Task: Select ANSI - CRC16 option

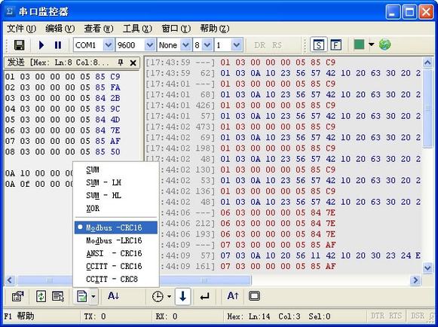Action: coord(116,253)
